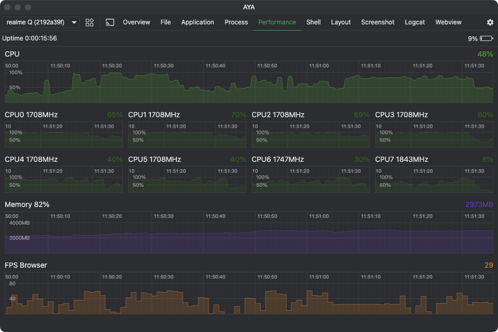The height and width of the screenshot is (332, 498).
Task: View the Logcat tab
Action: tap(414, 22)
